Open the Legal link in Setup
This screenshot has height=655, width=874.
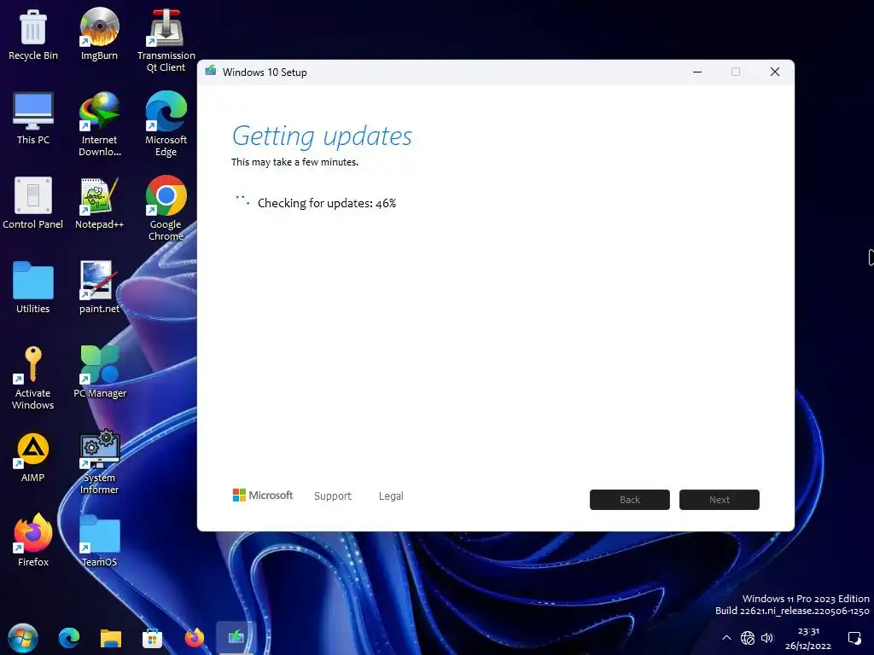391,496
